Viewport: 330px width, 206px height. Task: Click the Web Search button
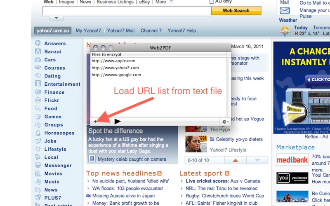click(x=236, y=11)
